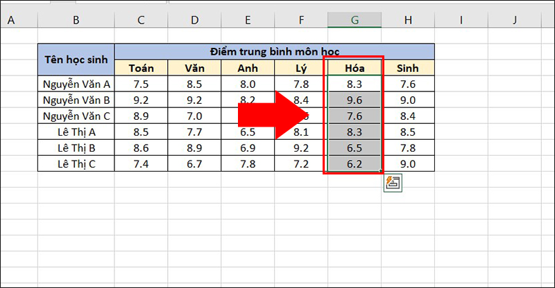Select Lê Thị B's Văn score 8.9

194,147
